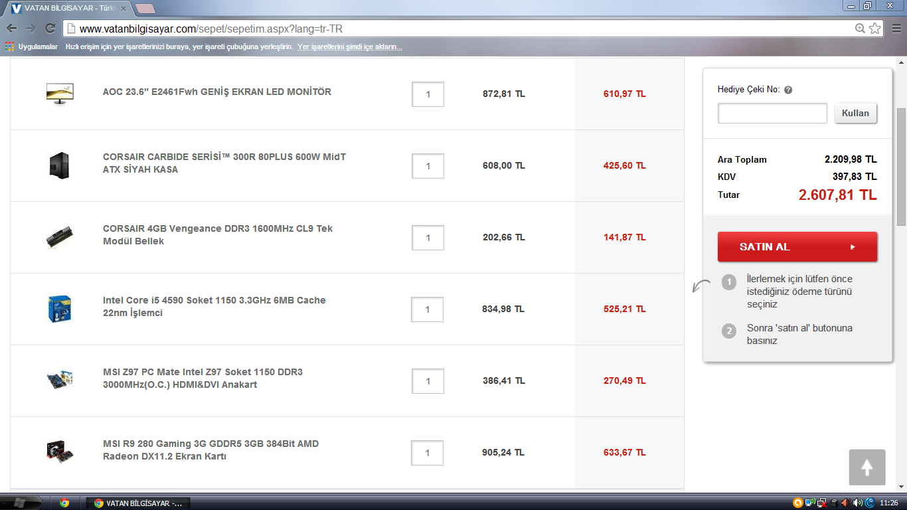
Task: Open the zoom magnifier icon in address bar
Action: [x=861, y=29]
